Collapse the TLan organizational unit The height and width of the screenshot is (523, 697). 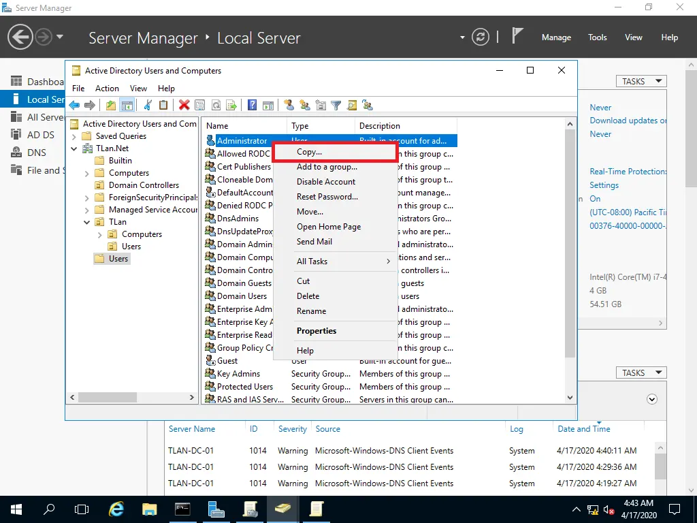coord(87,222)
